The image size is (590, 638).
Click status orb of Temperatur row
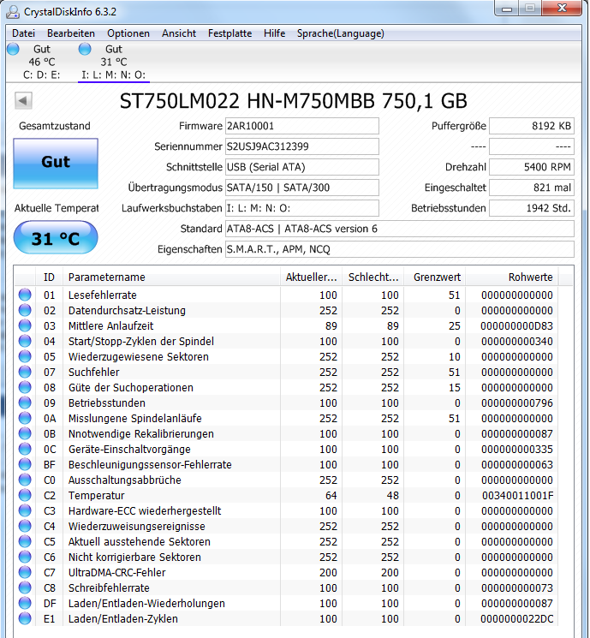point(25,495)
